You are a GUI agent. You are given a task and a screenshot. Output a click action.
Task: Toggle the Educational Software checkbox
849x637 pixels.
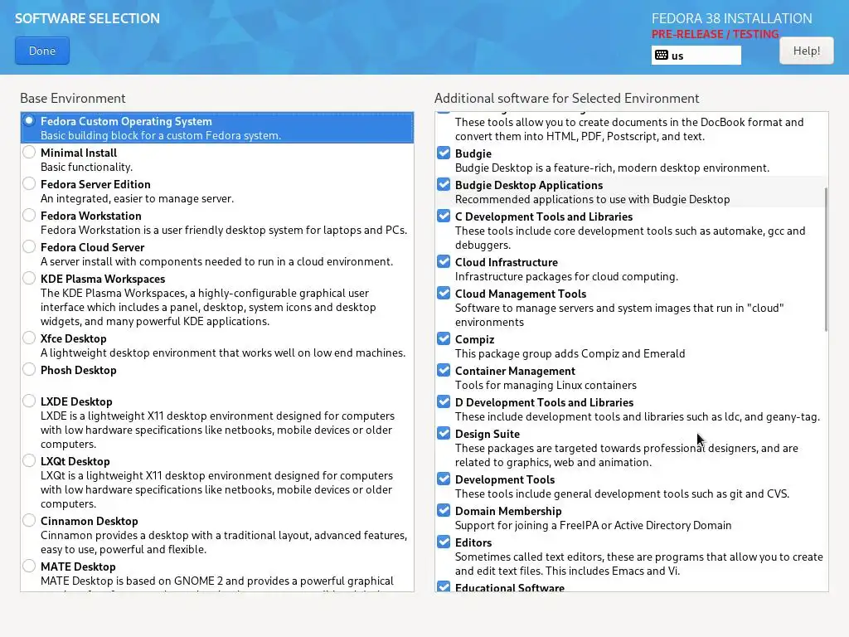pos(444,586)
